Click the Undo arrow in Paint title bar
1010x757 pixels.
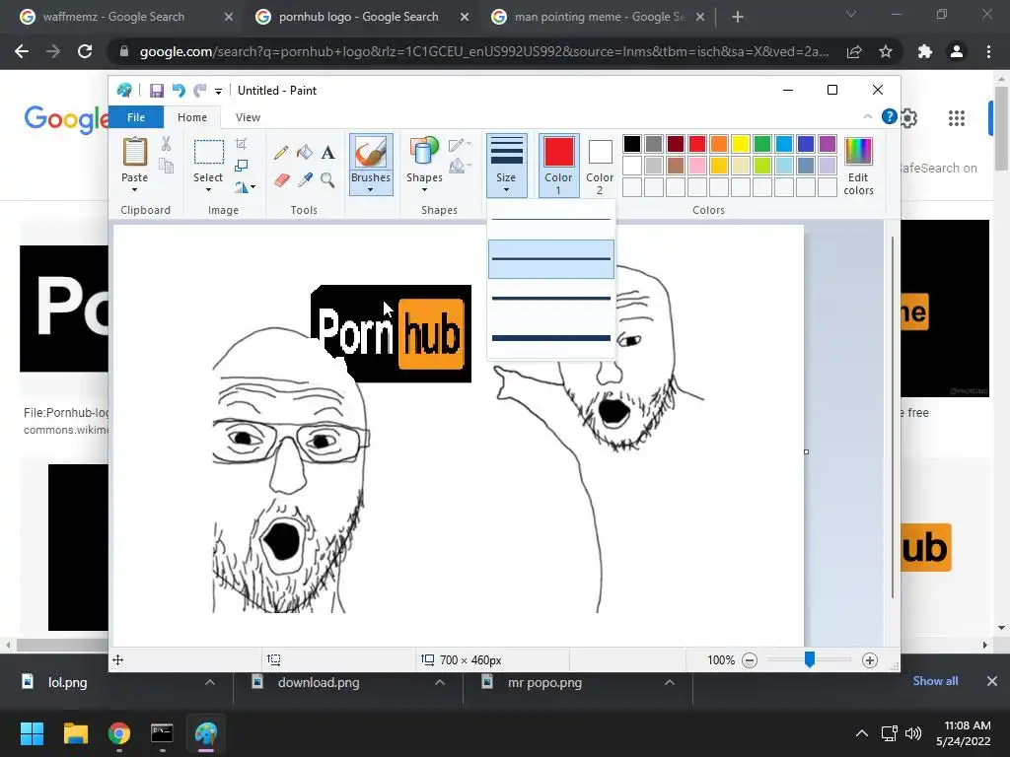click(179, 91)
